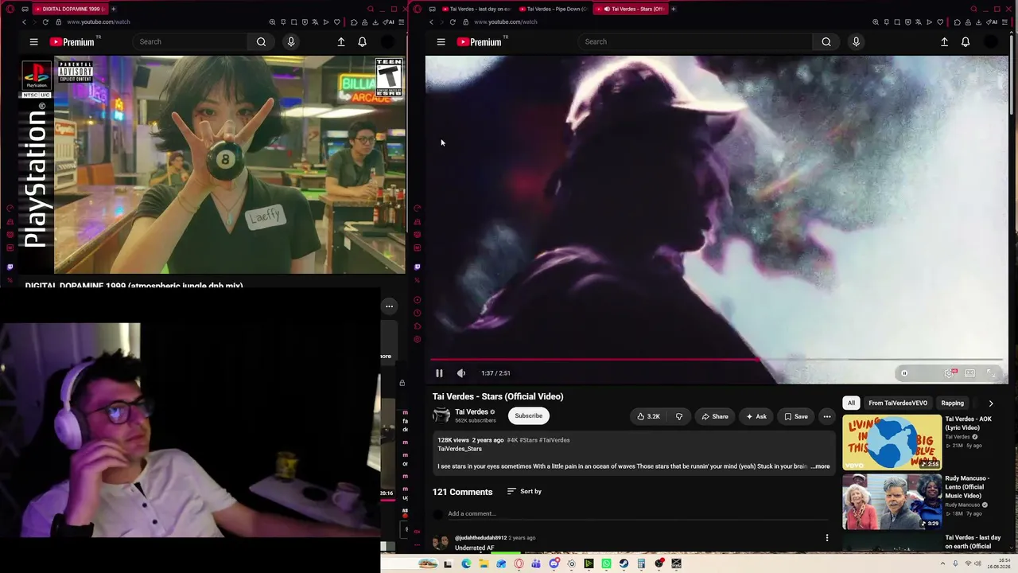Screen dimensions: 1018x573
Task: Open Rudy Mancuso Lento video thumbnail
Action: (x=892, y=501)
